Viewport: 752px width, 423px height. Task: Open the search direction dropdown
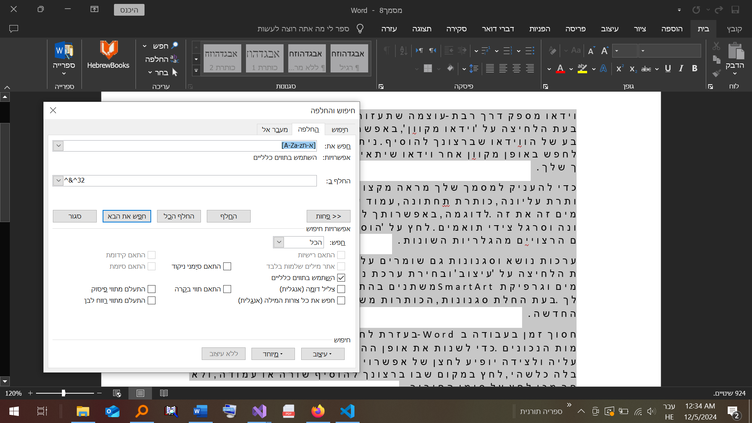coord(278,242)
